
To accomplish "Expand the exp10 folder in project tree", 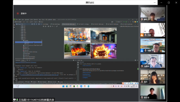I will [x=20, y=32].
